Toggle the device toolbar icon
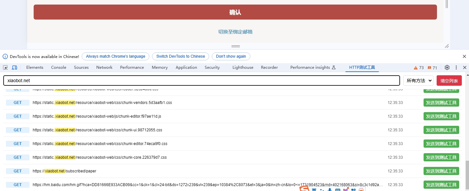 pos(14,67)
